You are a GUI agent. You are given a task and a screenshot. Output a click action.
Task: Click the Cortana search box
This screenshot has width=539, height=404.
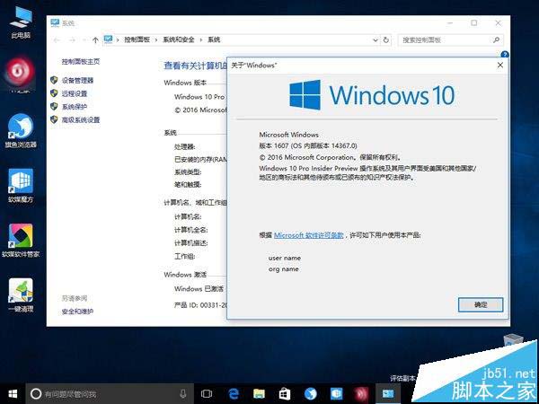pos(110,394)
